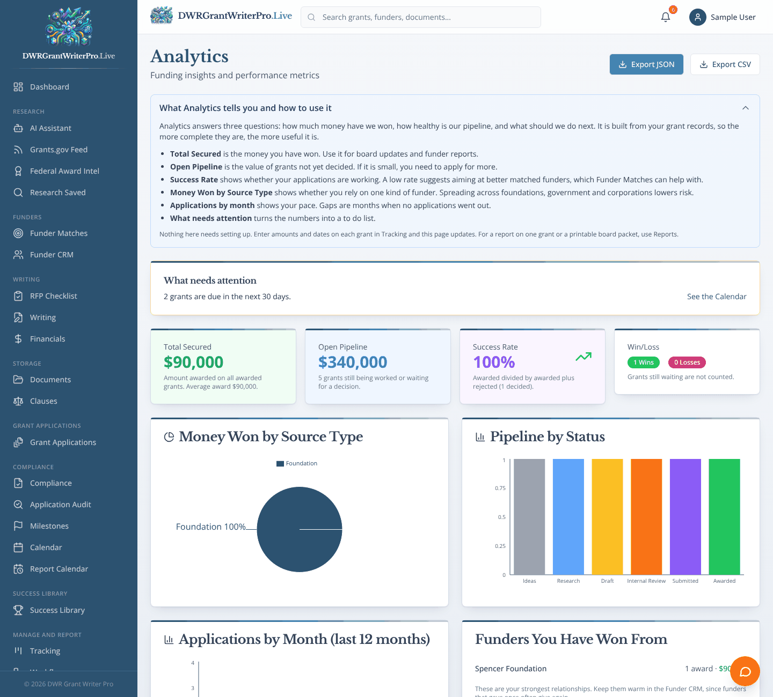Screen dimensions: 773x697
Task: Click the Application Audit icon
Action: click(x=18, y=505)
